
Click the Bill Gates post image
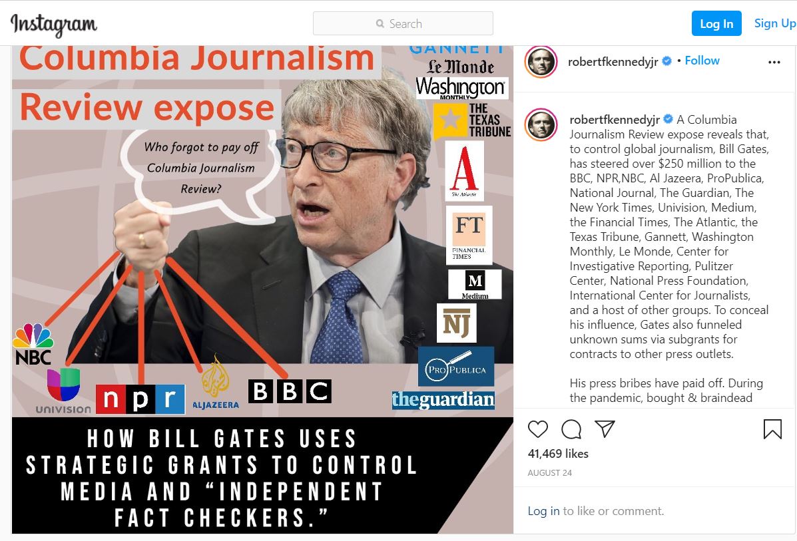[262, 289]
